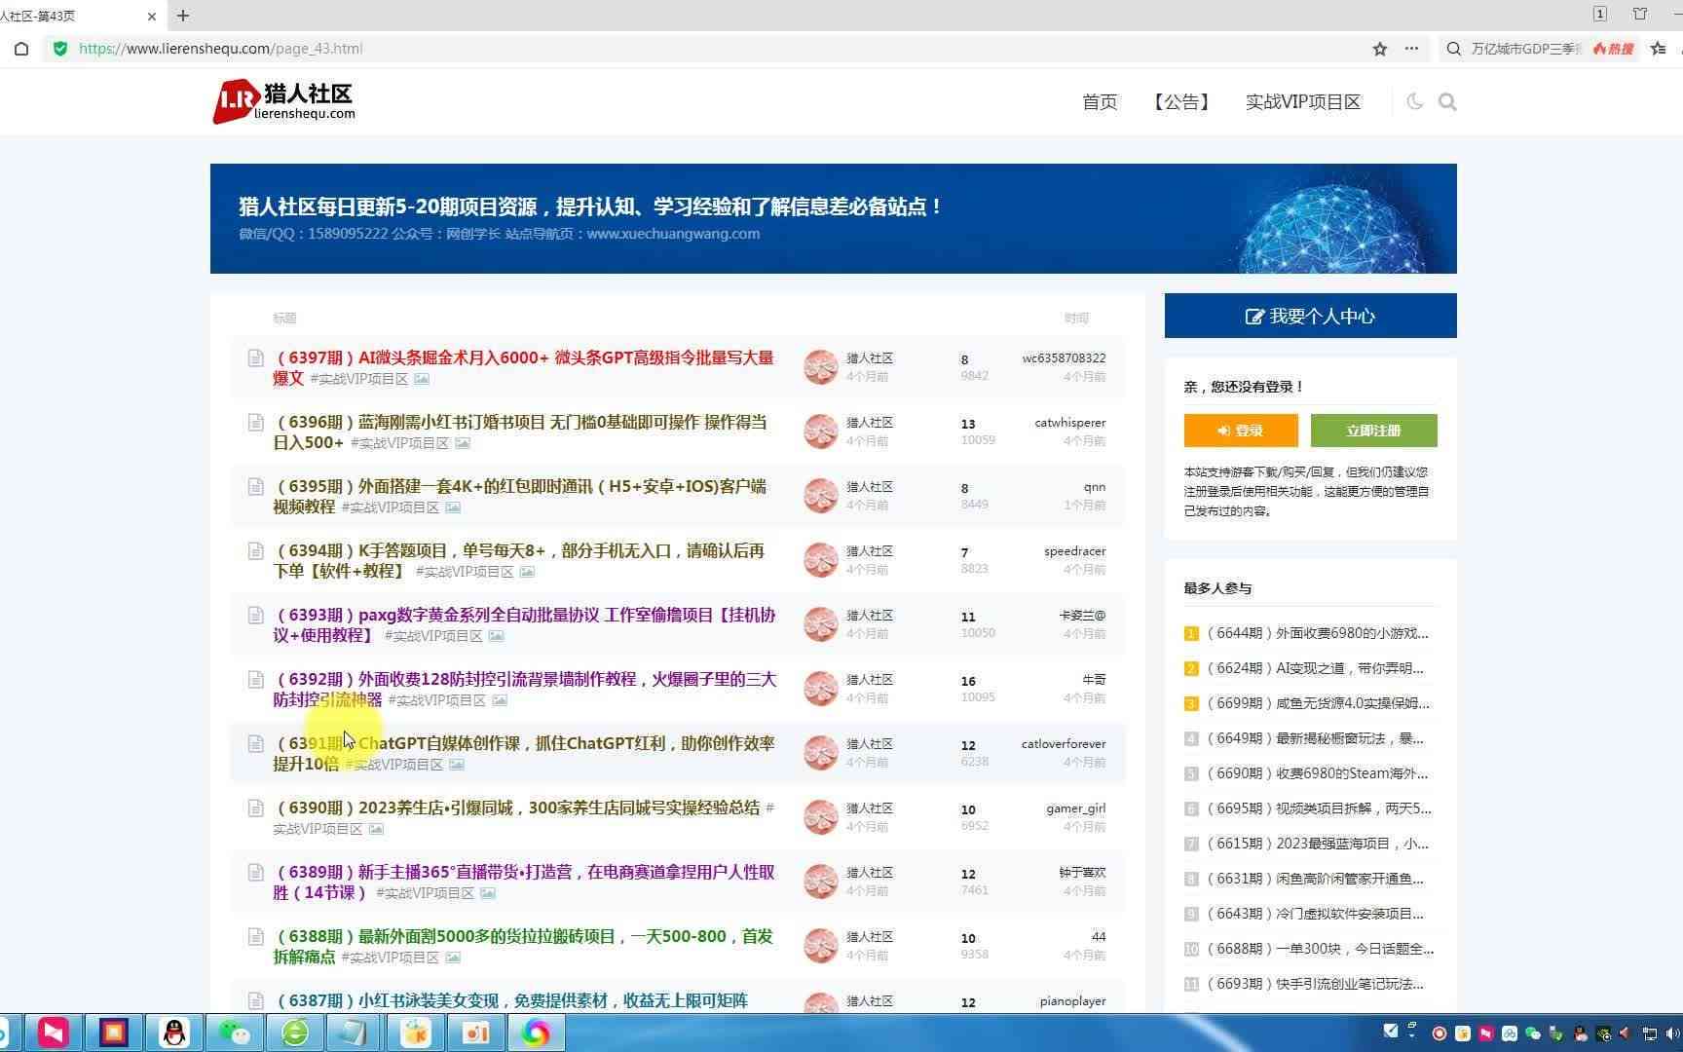Screen dimensions: 1683x1052
Task: Click 我要个人中心 button
Action: 1311,316
